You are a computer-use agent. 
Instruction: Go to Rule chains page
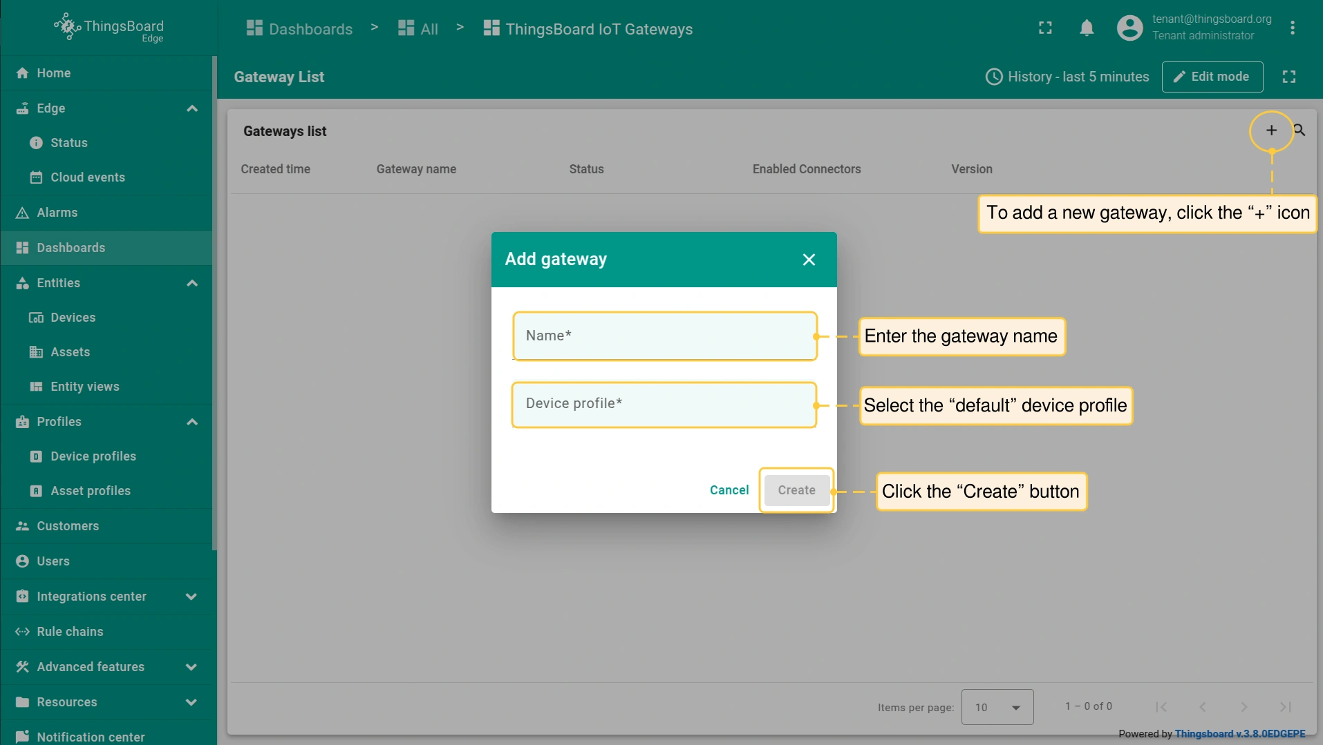point(70,632)
